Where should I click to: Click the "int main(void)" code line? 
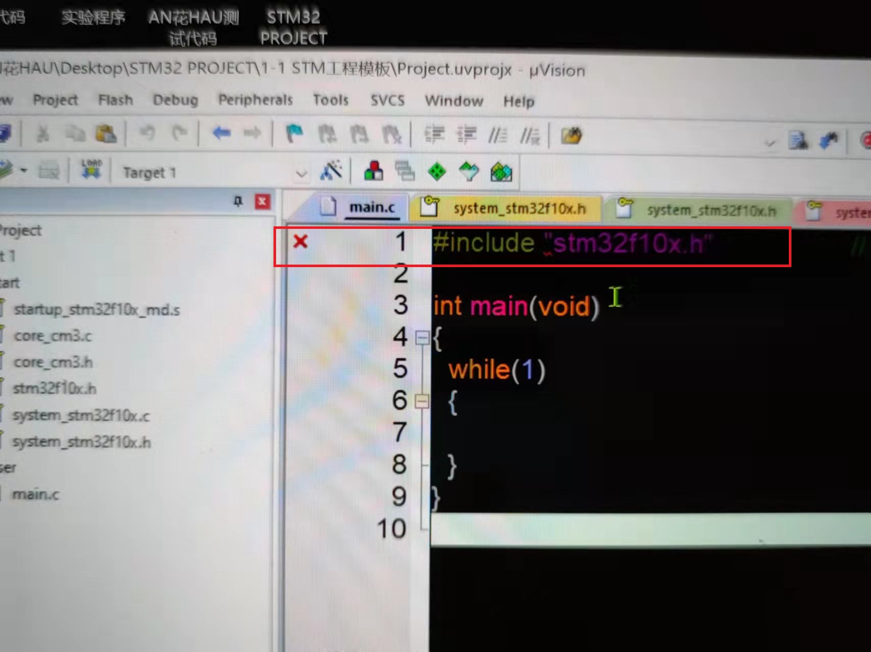click(516, 306)
